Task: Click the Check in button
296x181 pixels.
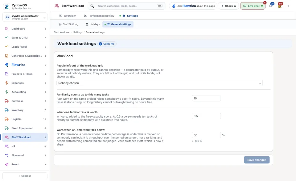Action: click(229, 6)
